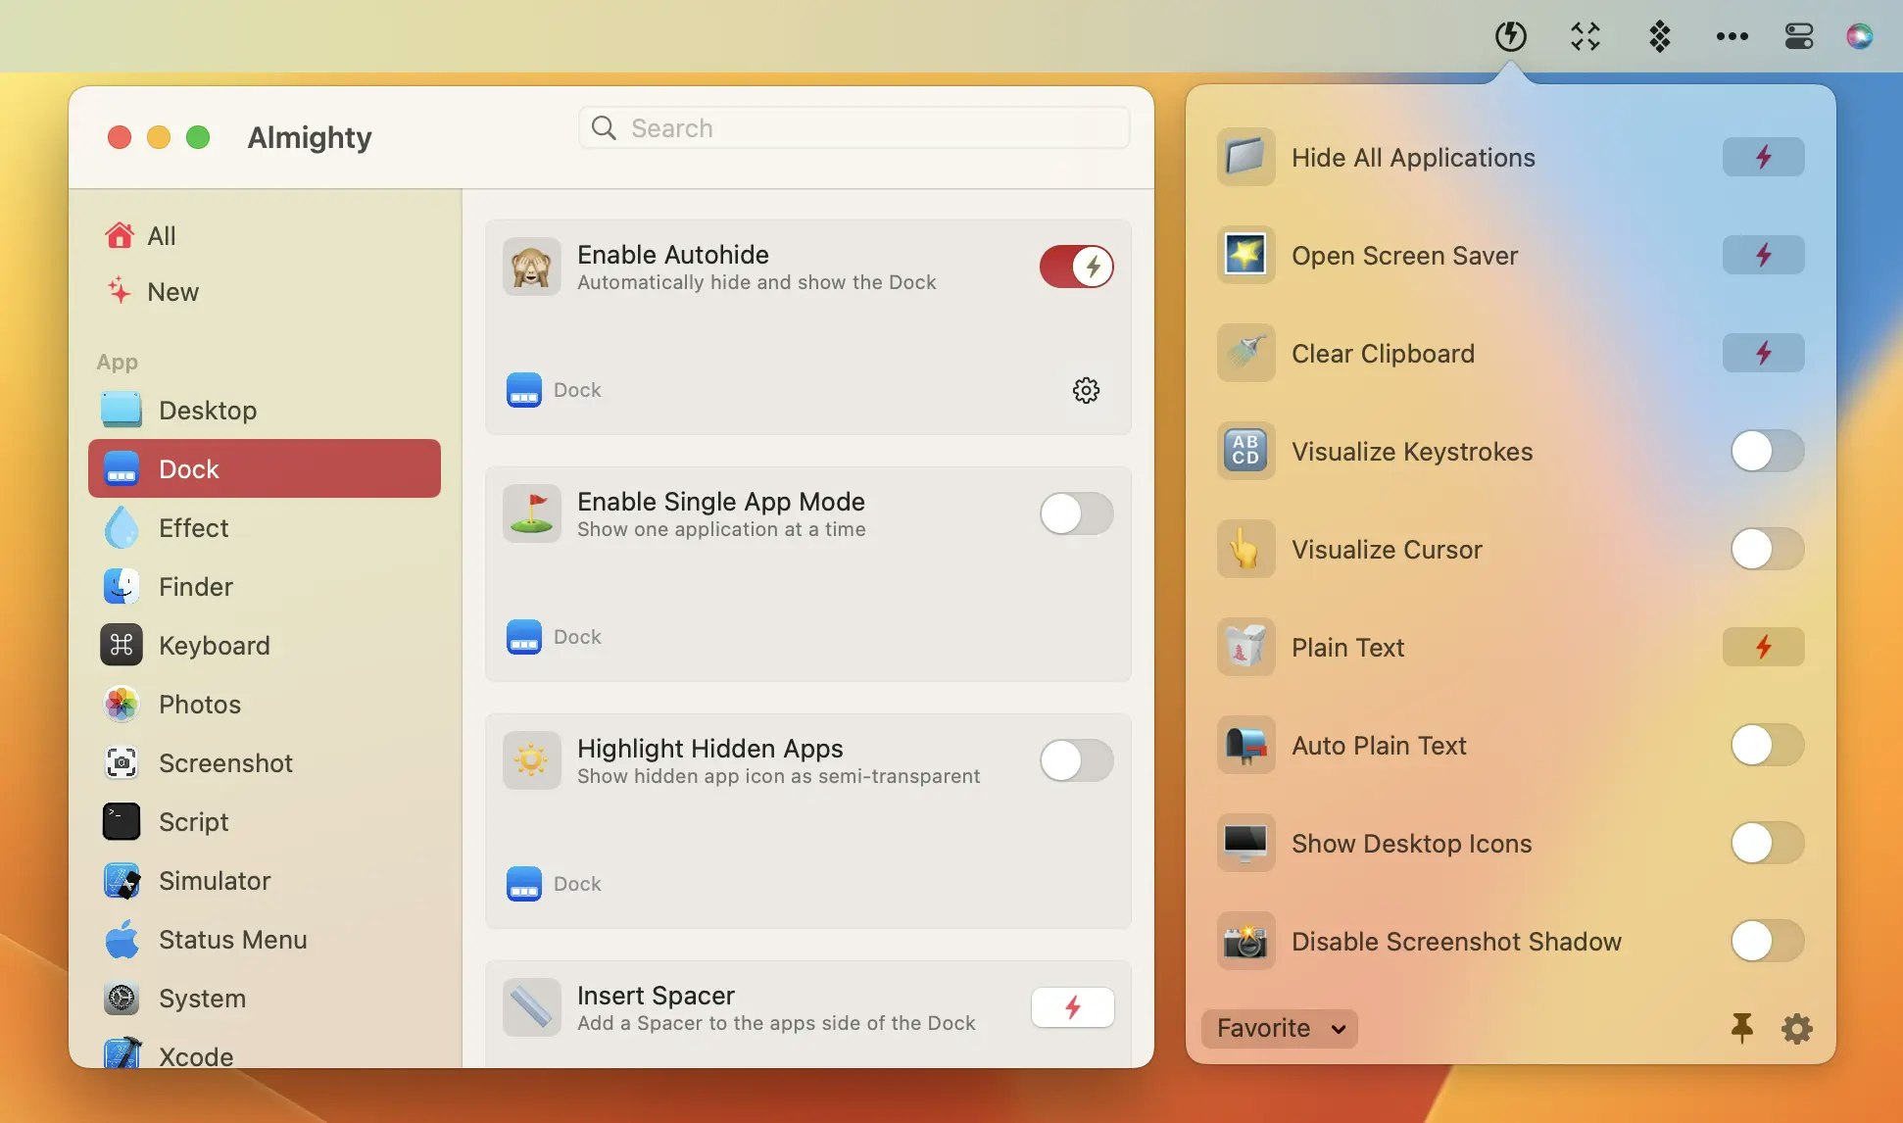Toggle Visualize Keystrokes in favorites popover
This screenshot has height=1123, width=1903.
[x=1767, y=452]
